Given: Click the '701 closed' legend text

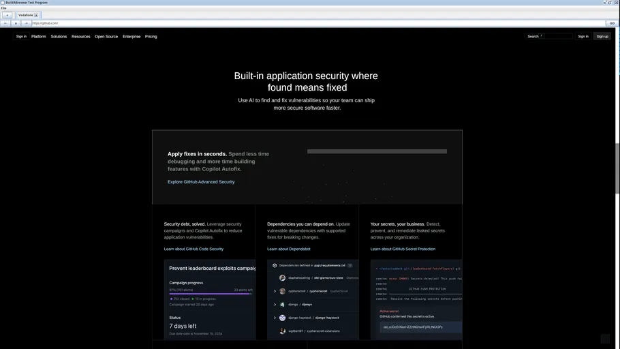Looking at the screenshot, I should click(x=181, y=299).
